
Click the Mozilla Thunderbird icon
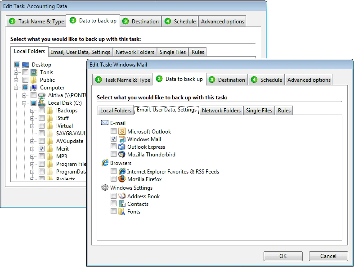[x=122, y=154]
